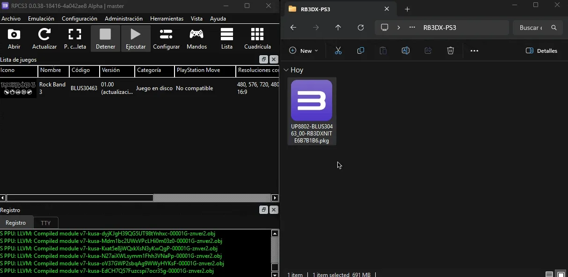Open a game using the Abrir toolbar icon
Image resolution: width=568 pixels, height=277 pixels.
[14, 37]
